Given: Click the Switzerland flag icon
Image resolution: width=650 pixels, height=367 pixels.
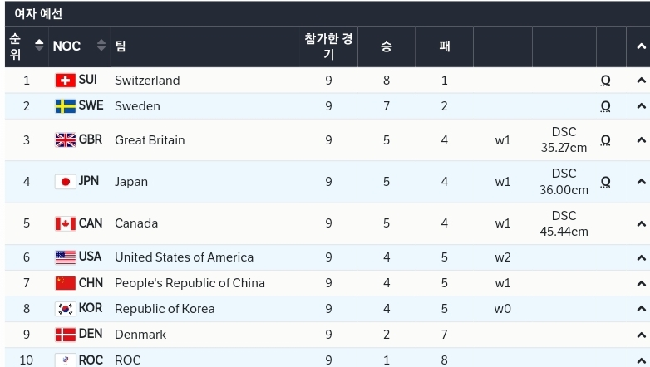Looking at the screenshot, I should coord(66,81).
